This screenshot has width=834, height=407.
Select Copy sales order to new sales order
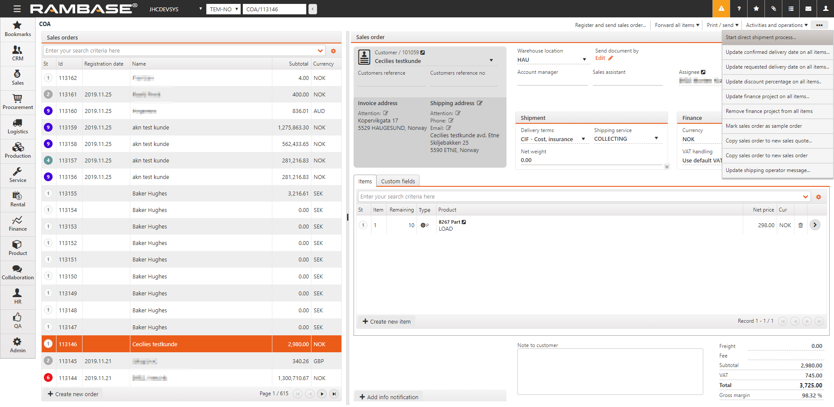pyautogui.click(x=766, y=156)
